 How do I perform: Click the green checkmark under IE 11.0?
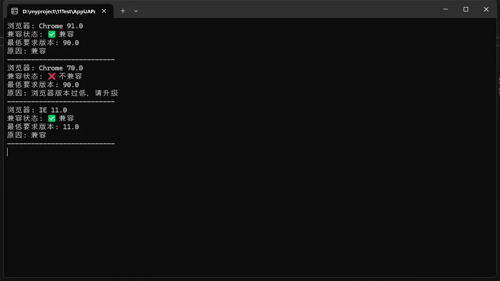(52, 119)
